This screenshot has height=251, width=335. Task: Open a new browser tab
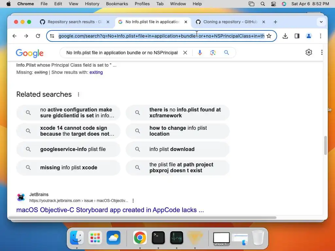pyautogui.click(x=275, y=22)
